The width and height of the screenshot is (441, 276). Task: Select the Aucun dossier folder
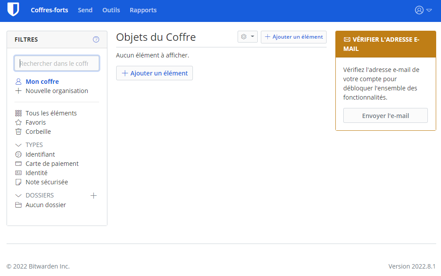pos(46,205)
